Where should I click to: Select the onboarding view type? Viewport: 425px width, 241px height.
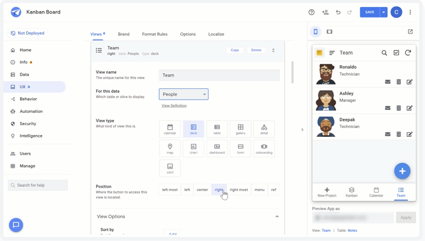(264, 148)
